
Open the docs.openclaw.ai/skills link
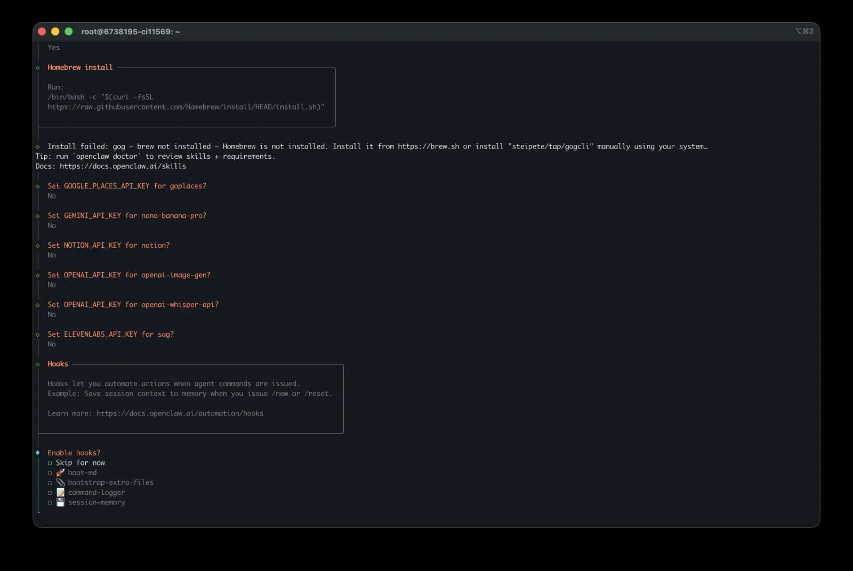click(123, 166)
